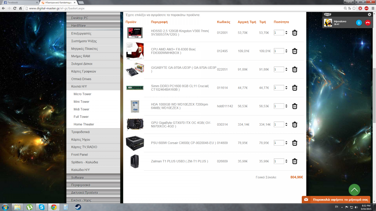This screenshot has width=376, height=211.
Task: Open Κάρτες Γραφικών category
Action: click(93, 71)
